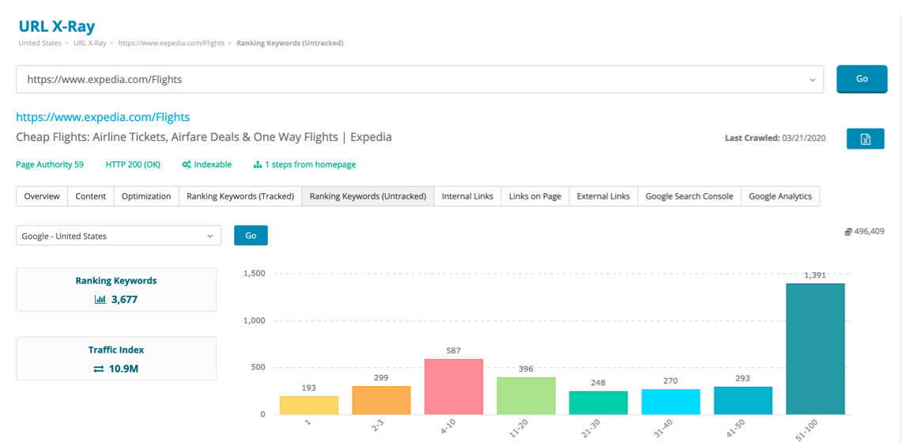Open the expedia.com/Flights page link
This screenshot has height=443, width=906.
pos(103,117)
